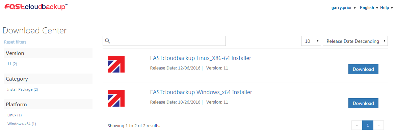Go to next page arrow
396x139 pixels.
coord(378,125)
